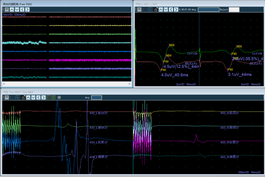Click the up arrow in Free EMG toolbar

[x=12, y=10]
